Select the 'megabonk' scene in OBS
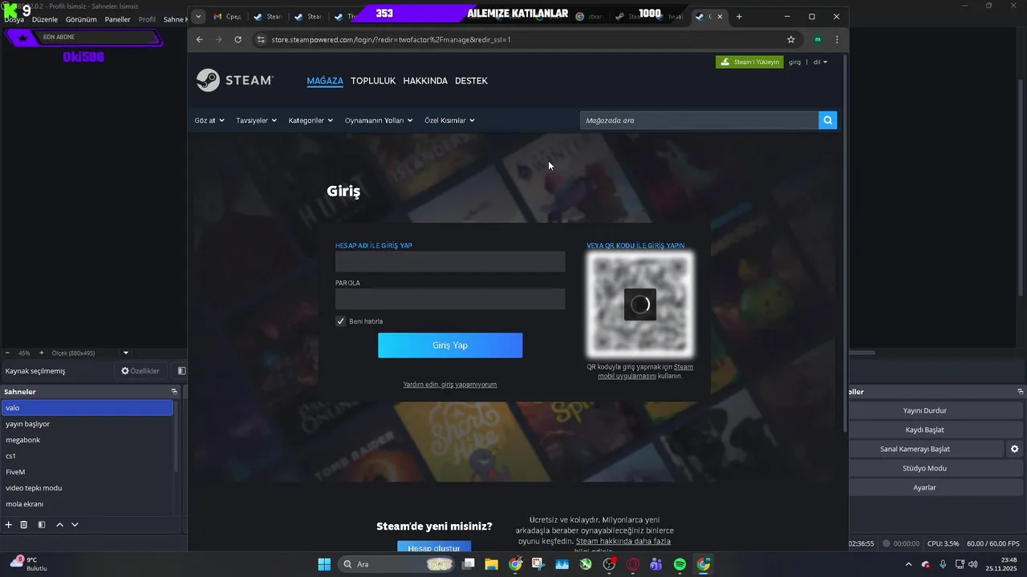Image resolution: width=1027 pixels, height=577 pixels. [x=87, y=440]
